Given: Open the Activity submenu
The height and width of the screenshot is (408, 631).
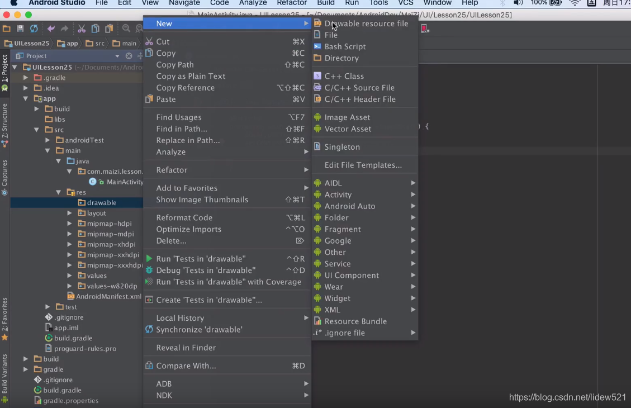Looking at the screenshot, I should click(x=364, y=194).
